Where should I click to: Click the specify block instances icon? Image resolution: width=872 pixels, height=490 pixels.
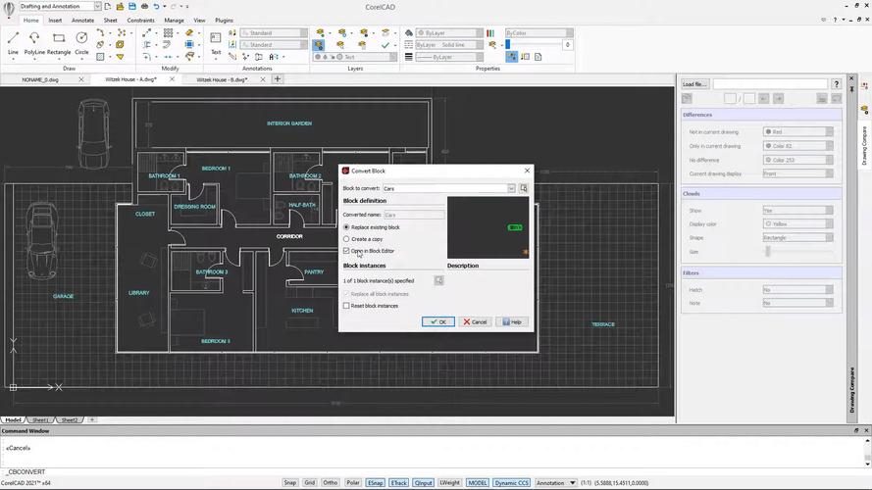[x=438, y=280]
